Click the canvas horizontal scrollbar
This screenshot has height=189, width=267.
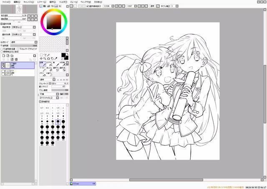coord(166,180)
